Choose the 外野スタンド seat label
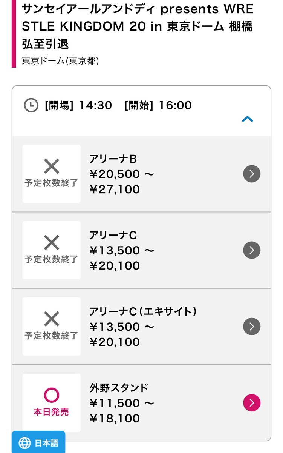 click(x=119, y=388)
